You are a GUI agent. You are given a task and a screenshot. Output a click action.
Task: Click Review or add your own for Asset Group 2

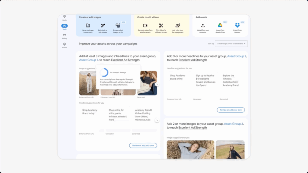click(231, 110)
